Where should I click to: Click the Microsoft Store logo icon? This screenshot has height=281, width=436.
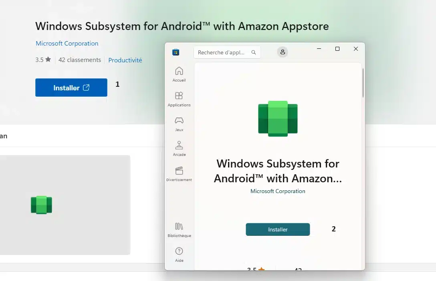pos(176,52)
